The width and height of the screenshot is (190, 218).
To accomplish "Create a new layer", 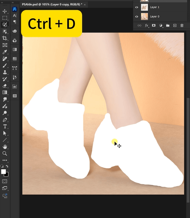I will (x=175, y=25).
